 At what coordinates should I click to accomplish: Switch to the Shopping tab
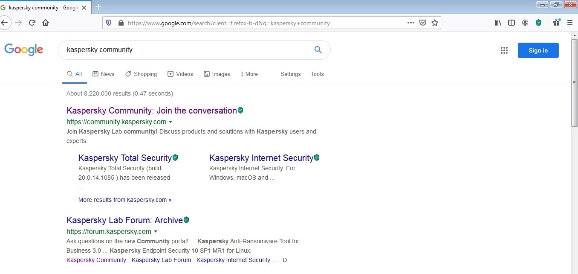tap(141, 74)
